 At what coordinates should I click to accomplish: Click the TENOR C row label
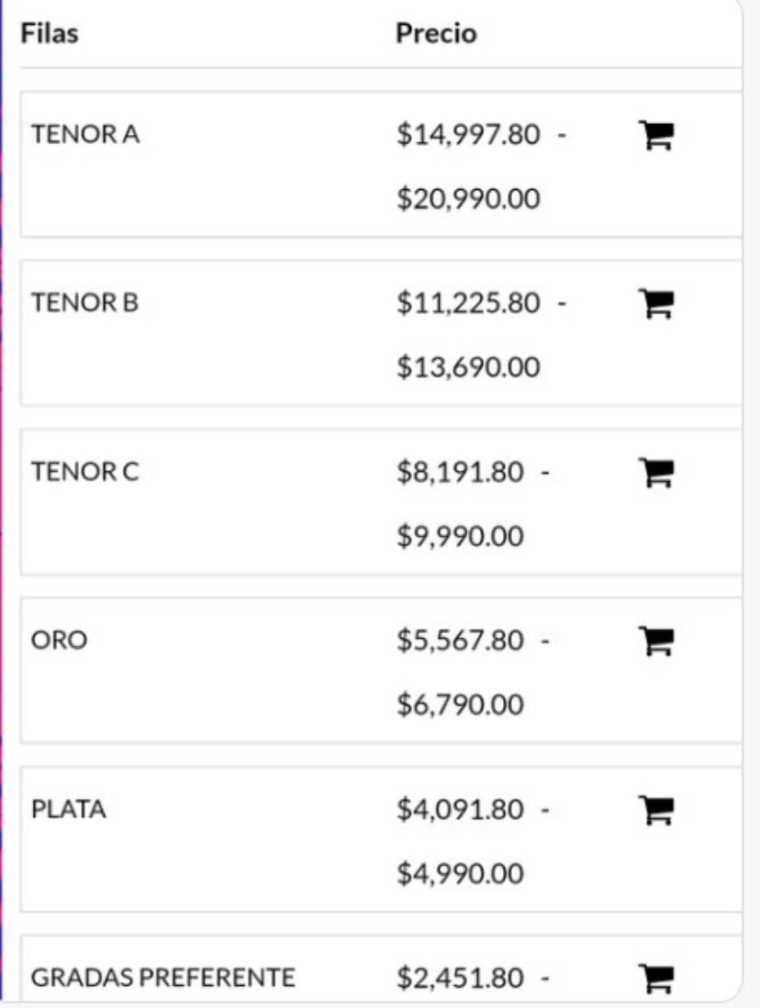tap(85, 472)
